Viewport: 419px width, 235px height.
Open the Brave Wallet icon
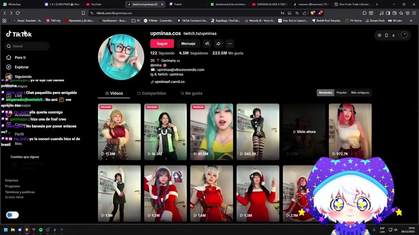394,13
